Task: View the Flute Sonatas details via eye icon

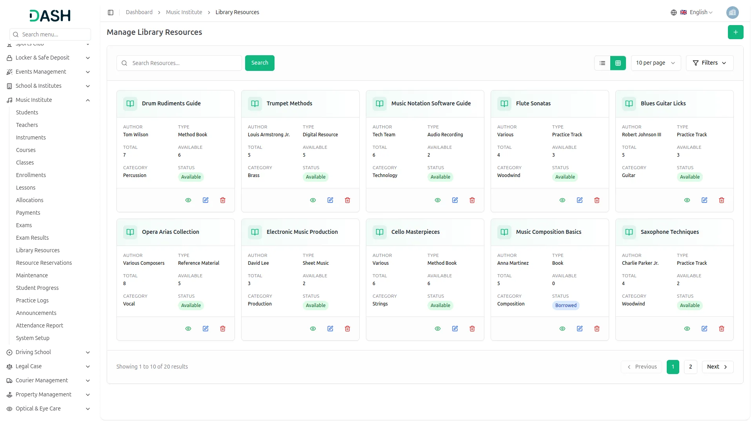Action: pos(562,200)
